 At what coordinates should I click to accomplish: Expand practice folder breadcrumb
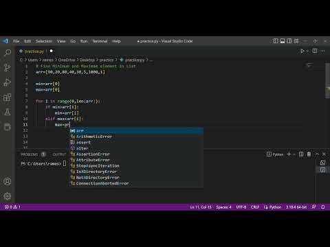point(107,60)
